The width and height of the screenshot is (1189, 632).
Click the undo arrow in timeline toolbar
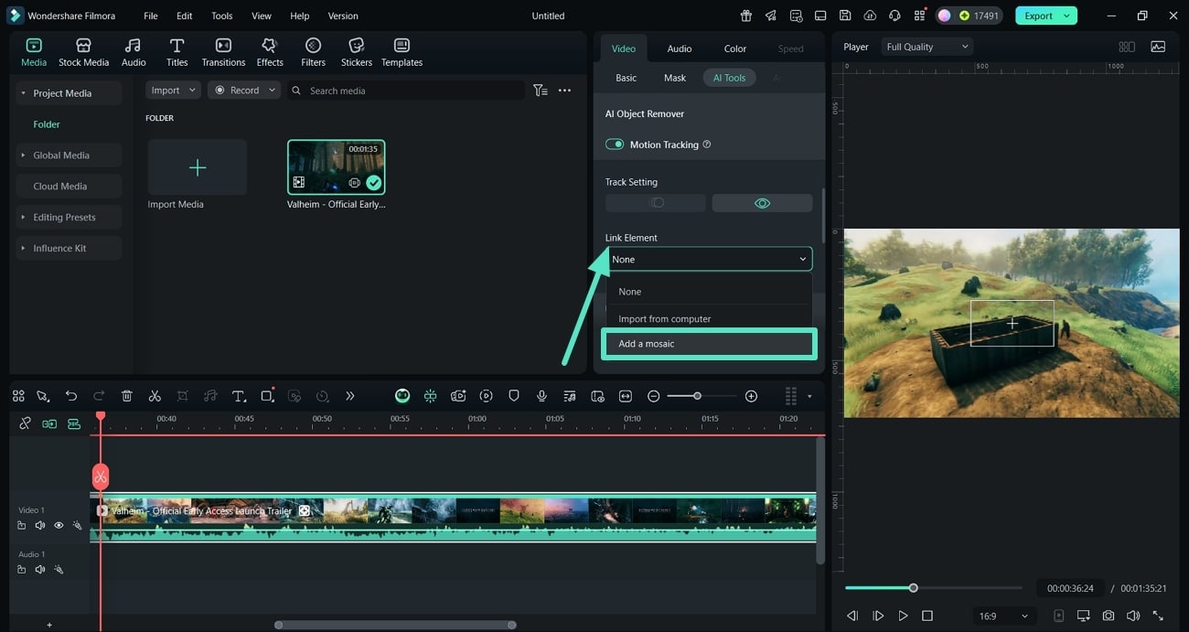71,396
